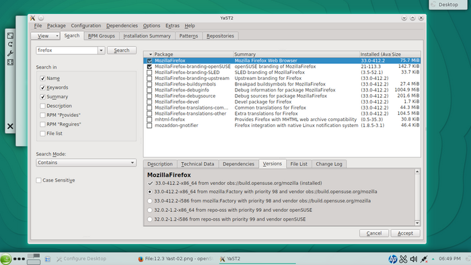Viewport: 471px width, 265px height.
Task: Sort by the Summary column header
Action: pyautogui.click(x=296, y=54)
